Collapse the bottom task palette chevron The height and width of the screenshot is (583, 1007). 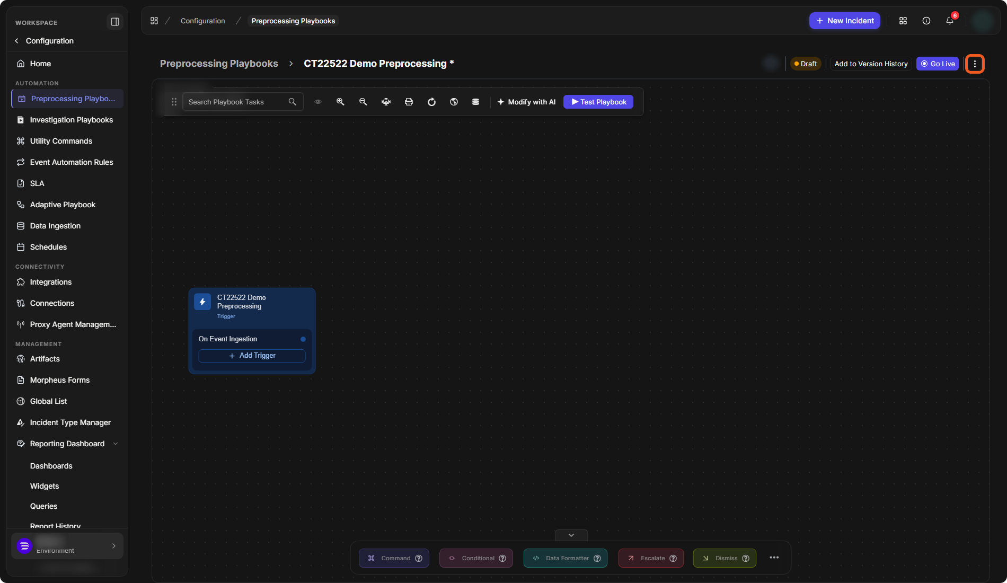point(571,535)
